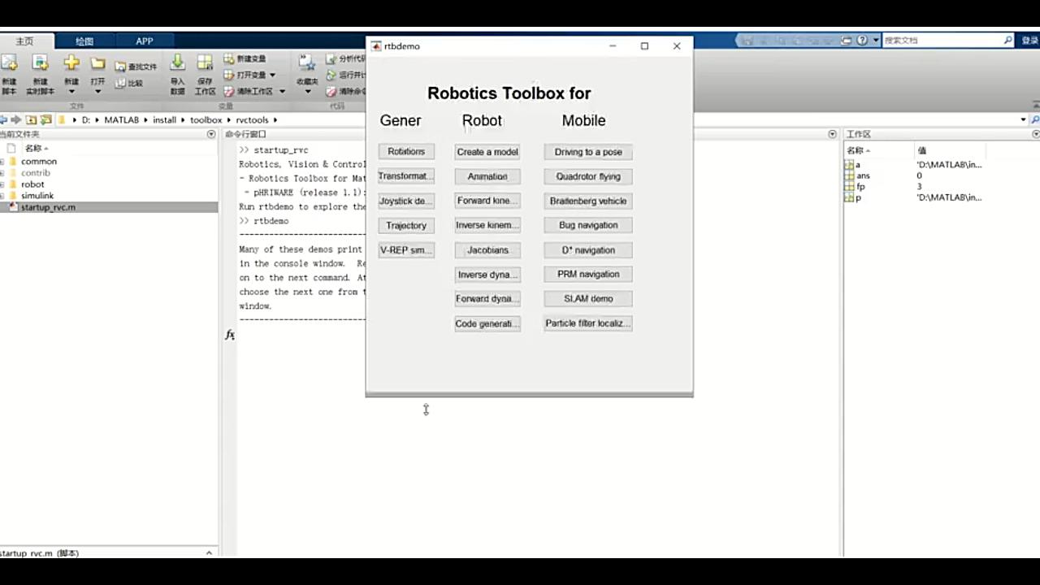Switch to the Plots (绘图) tab
1040x585 pixels.
(x=84, y=41)
